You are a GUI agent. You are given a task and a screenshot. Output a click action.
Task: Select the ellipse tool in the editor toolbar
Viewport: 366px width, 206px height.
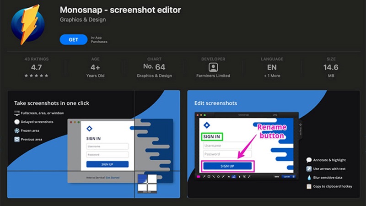tap(219, 177)
